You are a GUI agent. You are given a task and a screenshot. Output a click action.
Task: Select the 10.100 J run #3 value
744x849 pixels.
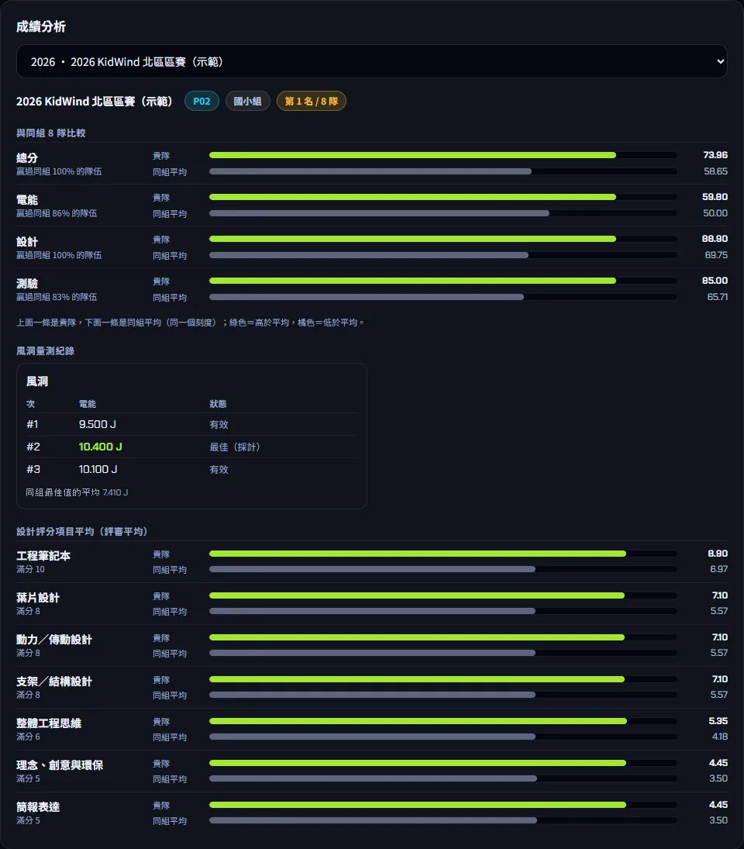[x=98, y=469]
